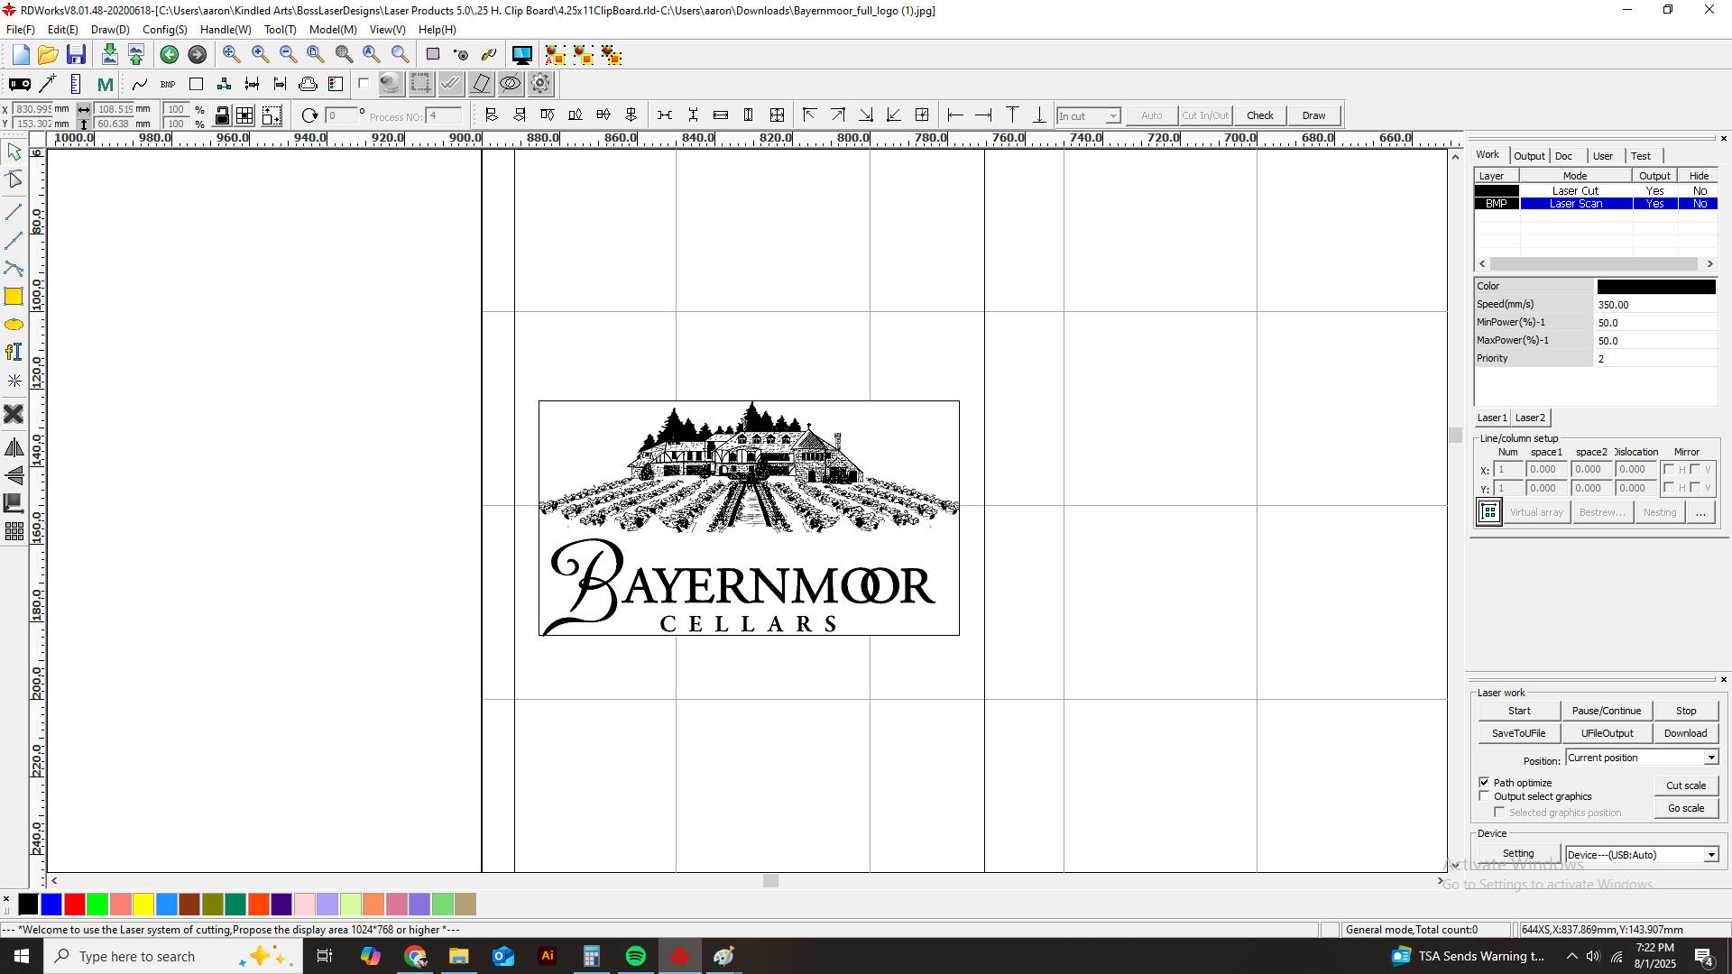Click the large teal M toolbar icon
The image size is (1732, 974).
click(106, 85)
